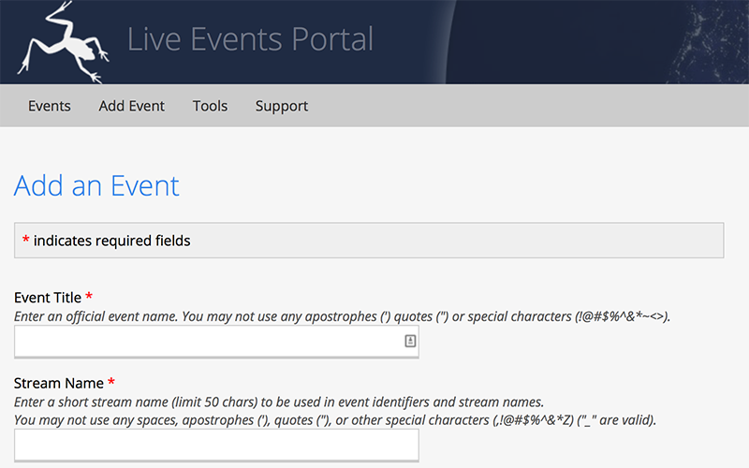Click the official event name hint text

pyautogui.click(x=342, y=316)
